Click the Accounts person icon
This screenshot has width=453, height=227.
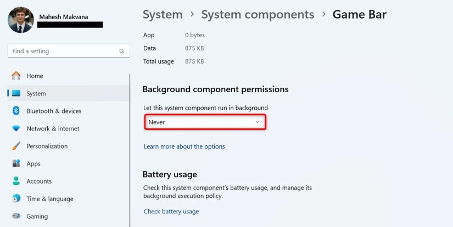coord(16,181)
